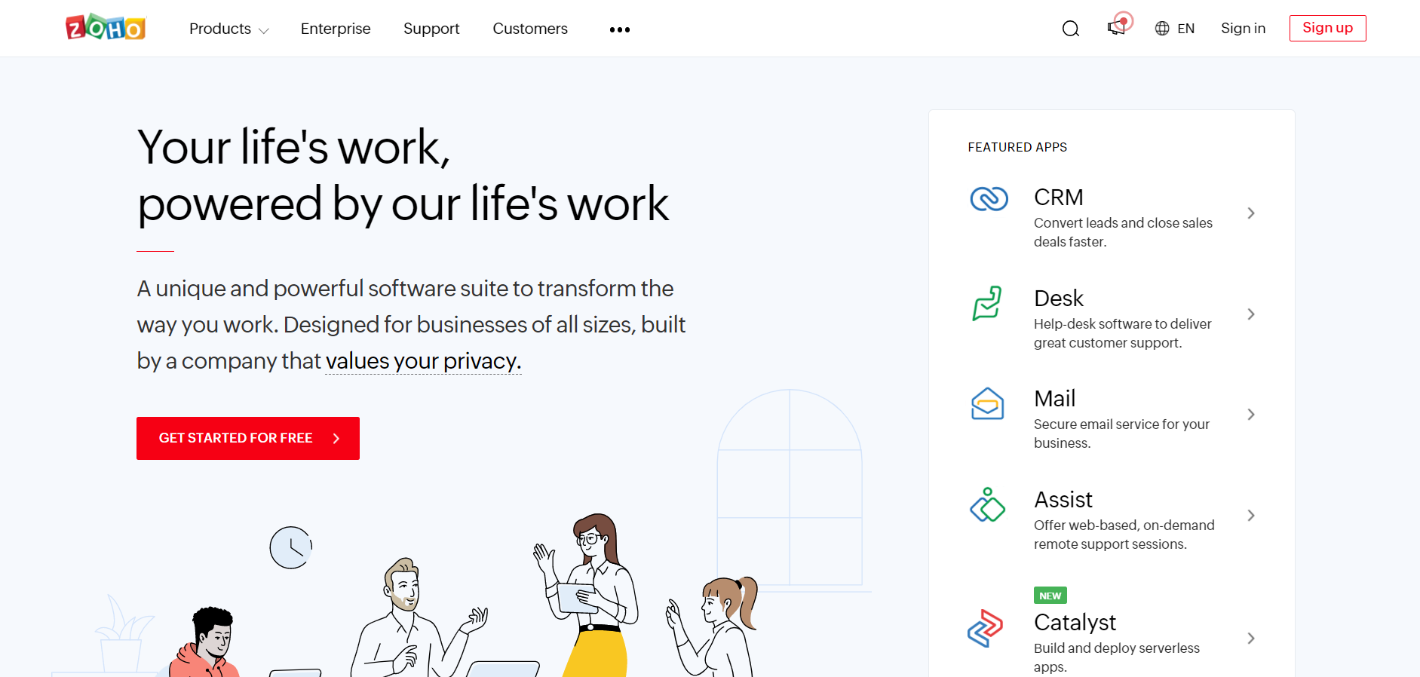Click the CRM app icon
The image size is (1420, 677).
tap(989, 199)
